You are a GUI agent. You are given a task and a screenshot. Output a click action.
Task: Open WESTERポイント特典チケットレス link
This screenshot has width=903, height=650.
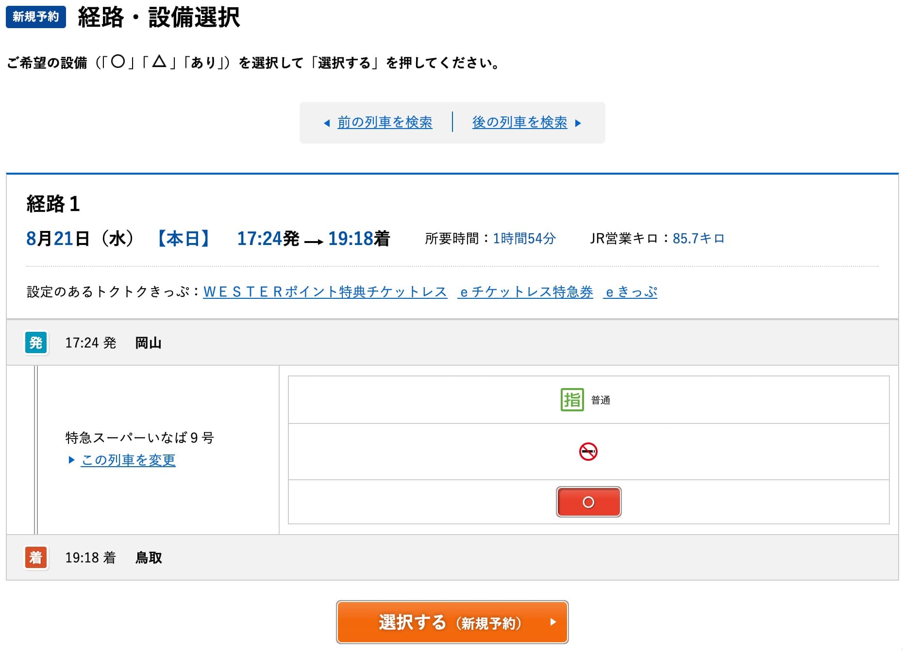coord(325,292)
